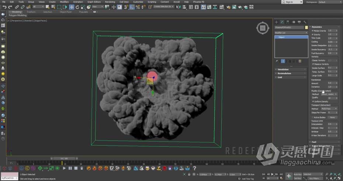Click the object name field
Screen dimensions: 343x181
290,28
